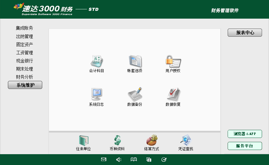Select 财务分析 in the left menu
This screenshot has height=165, width=269.
point(24,77)
